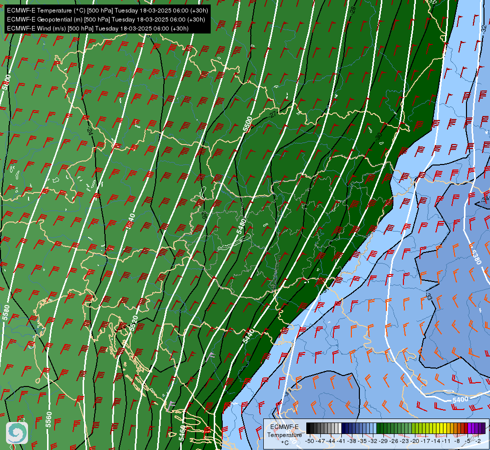This screenshot has width=490, height=450.
Task: Pick the palest blue swatch left of -32
Action: [375, 428]
